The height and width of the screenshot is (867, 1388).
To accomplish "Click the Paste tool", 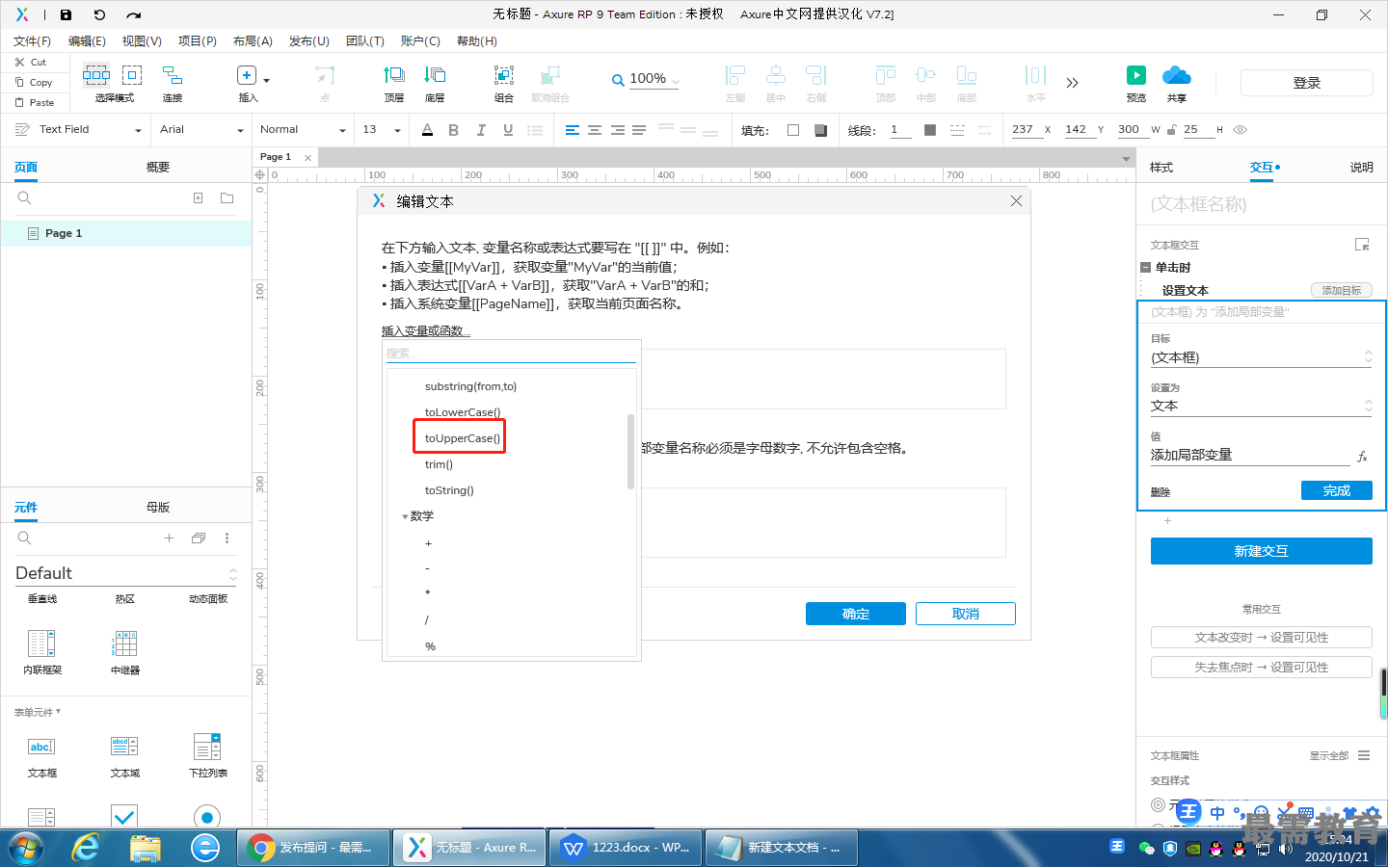I will tap(35, 102).
